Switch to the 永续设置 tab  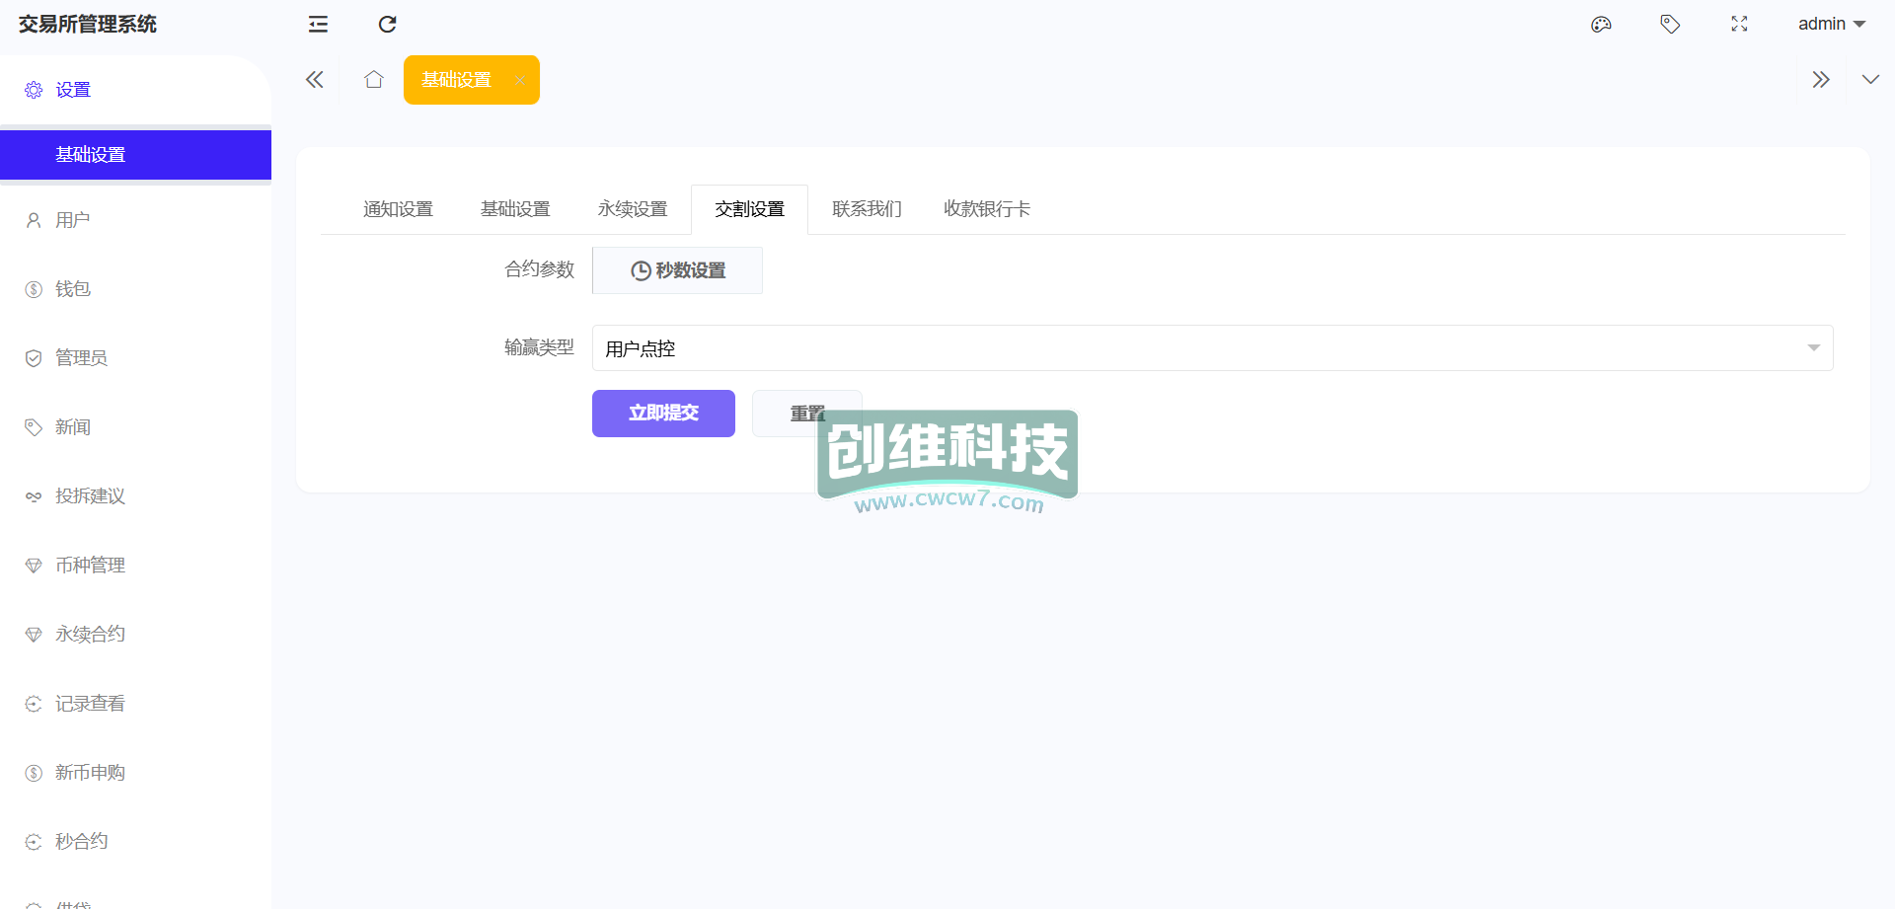(x=633, y=209)
